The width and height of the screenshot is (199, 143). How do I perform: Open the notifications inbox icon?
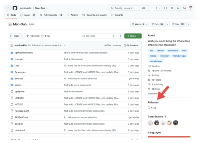(184, 8)
